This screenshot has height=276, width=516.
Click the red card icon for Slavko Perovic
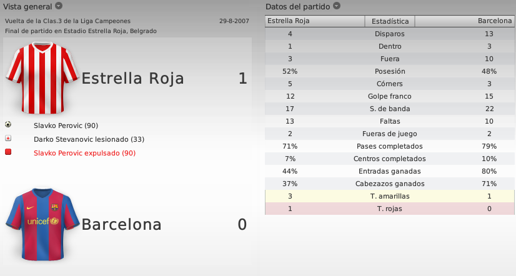8,152
